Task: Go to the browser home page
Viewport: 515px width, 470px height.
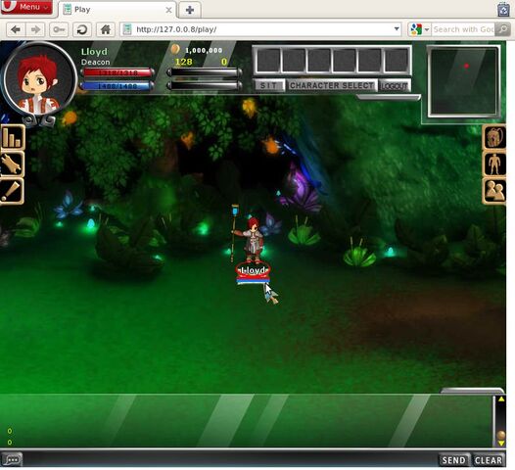Action: coord(105,29)
